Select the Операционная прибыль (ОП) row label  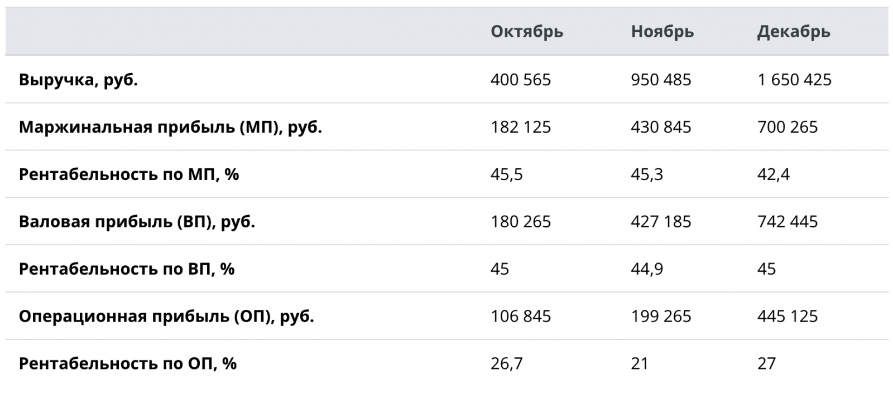[166, 317]
